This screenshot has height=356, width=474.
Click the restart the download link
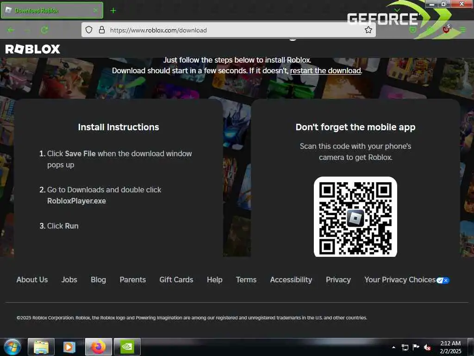(325, 70)
